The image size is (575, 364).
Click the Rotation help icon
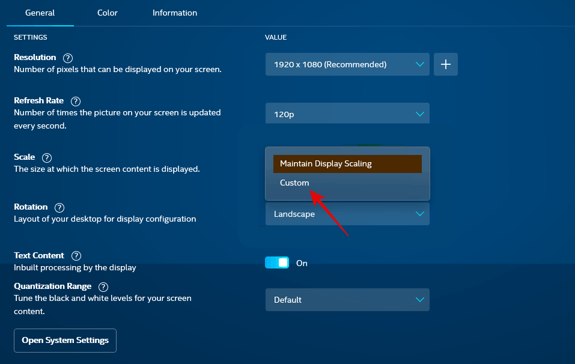pyautogui.click(x=59, y=207)
